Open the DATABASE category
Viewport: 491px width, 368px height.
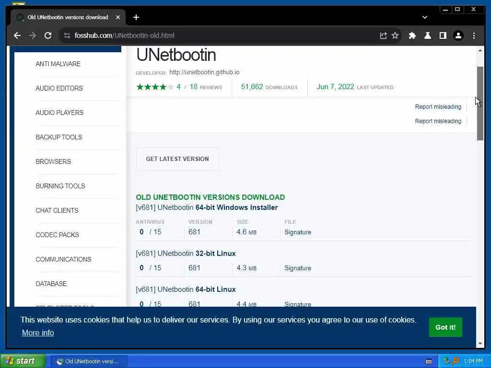point(51,284)
